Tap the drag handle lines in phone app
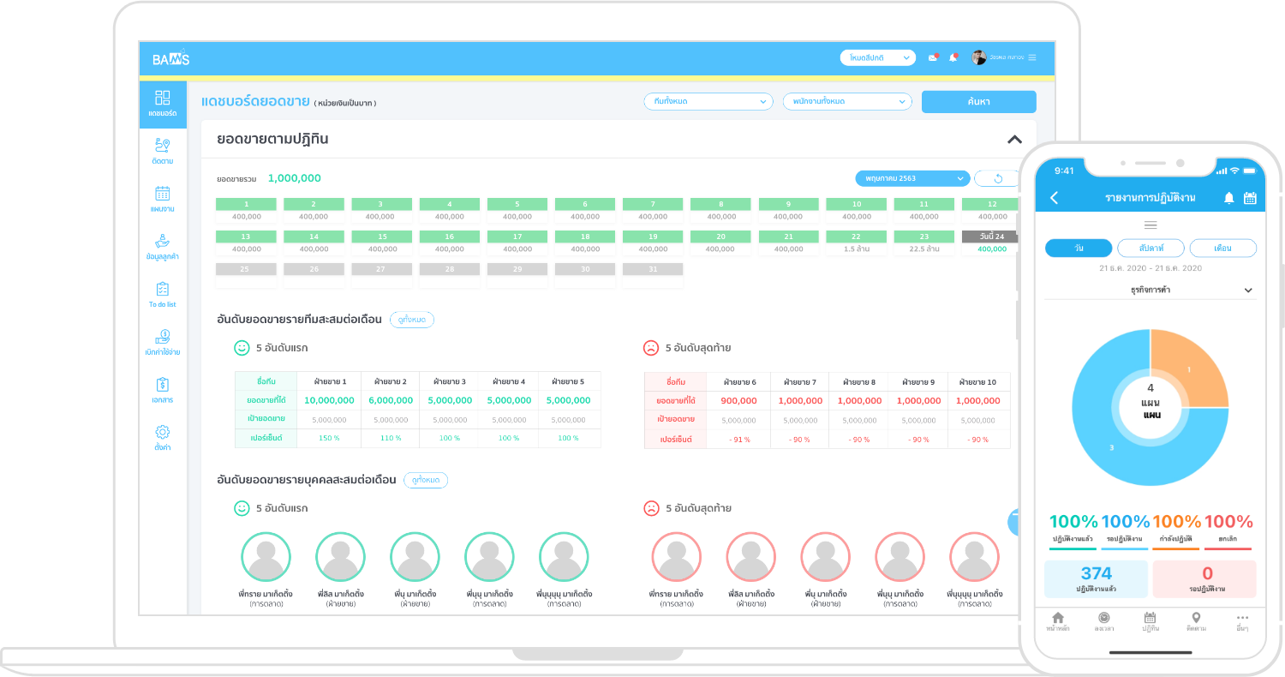Viewport: 1285px width, 677px height. [x=1151, y=225]
